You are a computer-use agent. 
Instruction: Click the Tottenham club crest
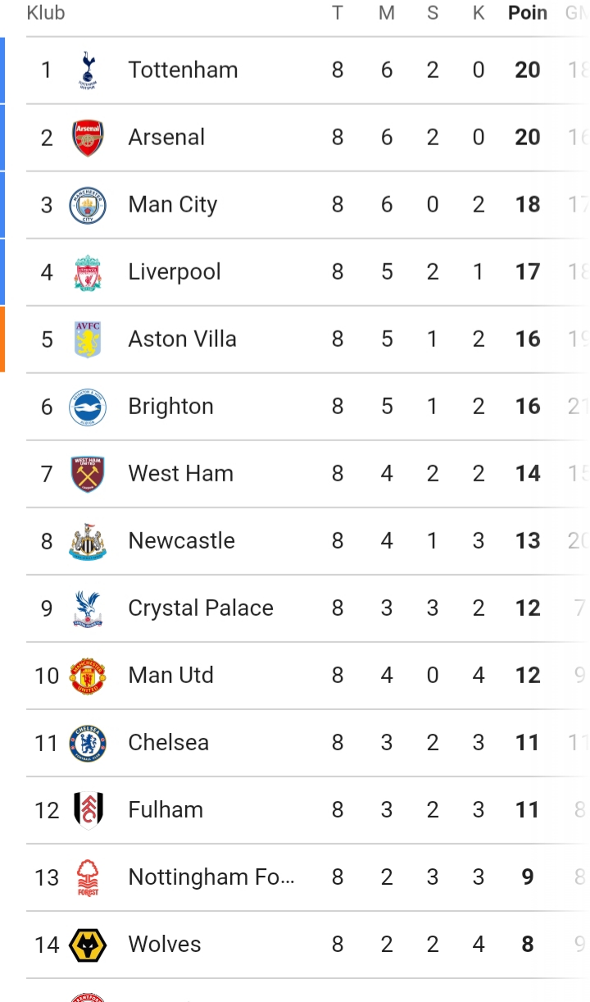88,71
